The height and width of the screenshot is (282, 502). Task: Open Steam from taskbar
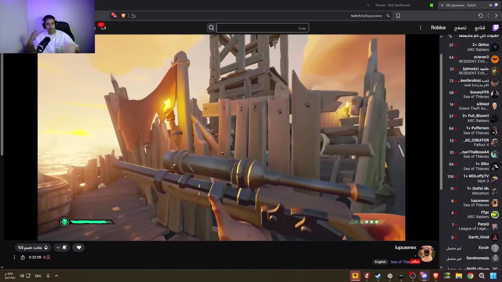click(x=378, y=276)
